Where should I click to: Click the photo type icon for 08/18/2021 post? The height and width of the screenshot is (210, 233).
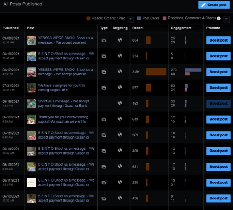104,56
